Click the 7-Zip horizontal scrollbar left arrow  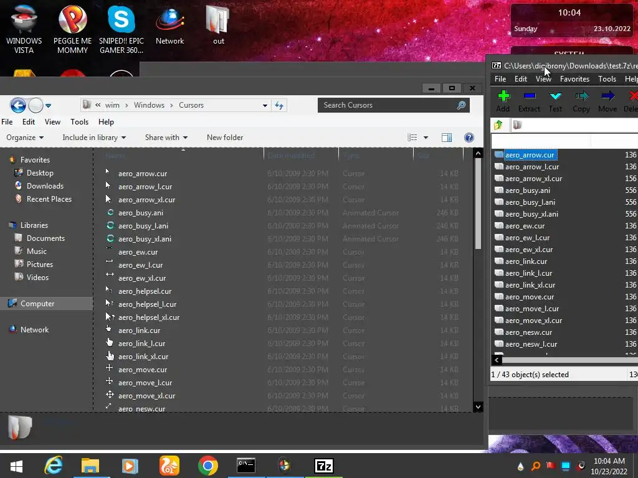click(497, 360)
